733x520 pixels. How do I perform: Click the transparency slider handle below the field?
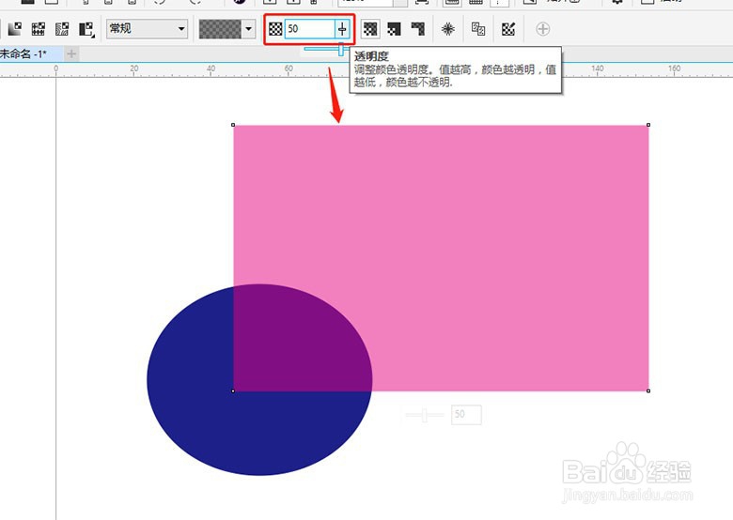point(341,49)
